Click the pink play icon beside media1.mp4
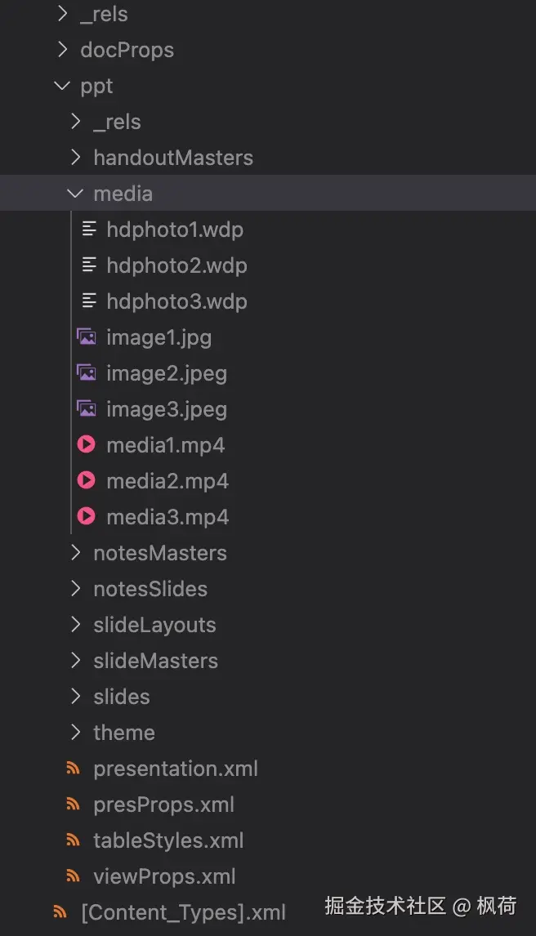This screenshot has height=936, width=536. coord(87,444)
